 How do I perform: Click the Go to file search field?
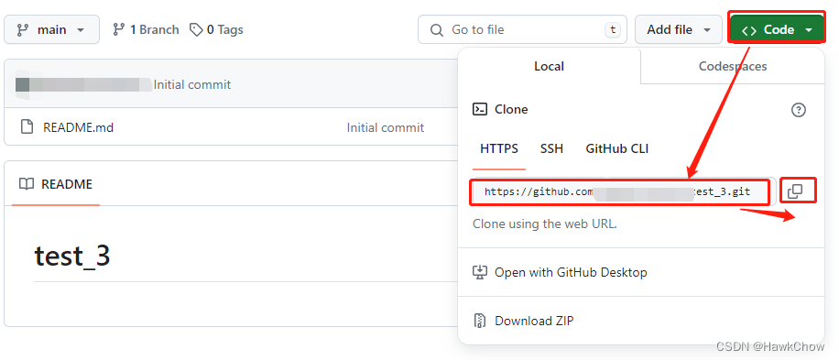pos(522,29)
